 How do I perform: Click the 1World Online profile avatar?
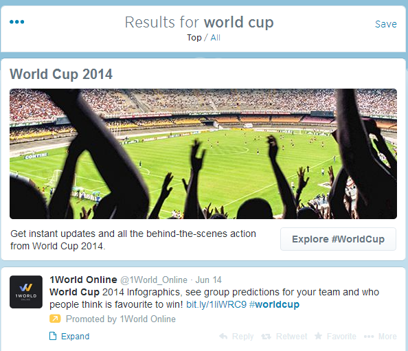(x=26, y=292)
